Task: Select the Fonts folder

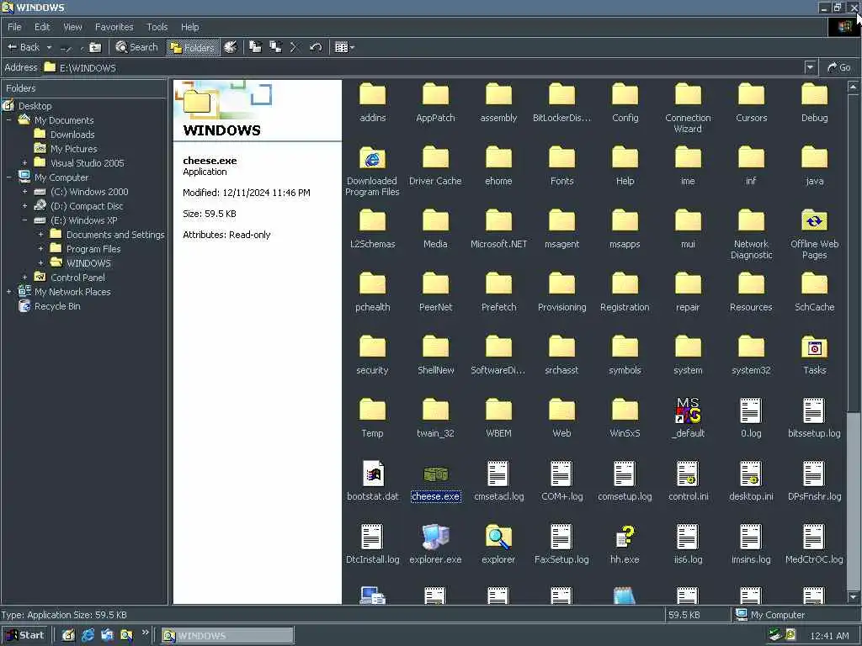Action: point(561,165)
